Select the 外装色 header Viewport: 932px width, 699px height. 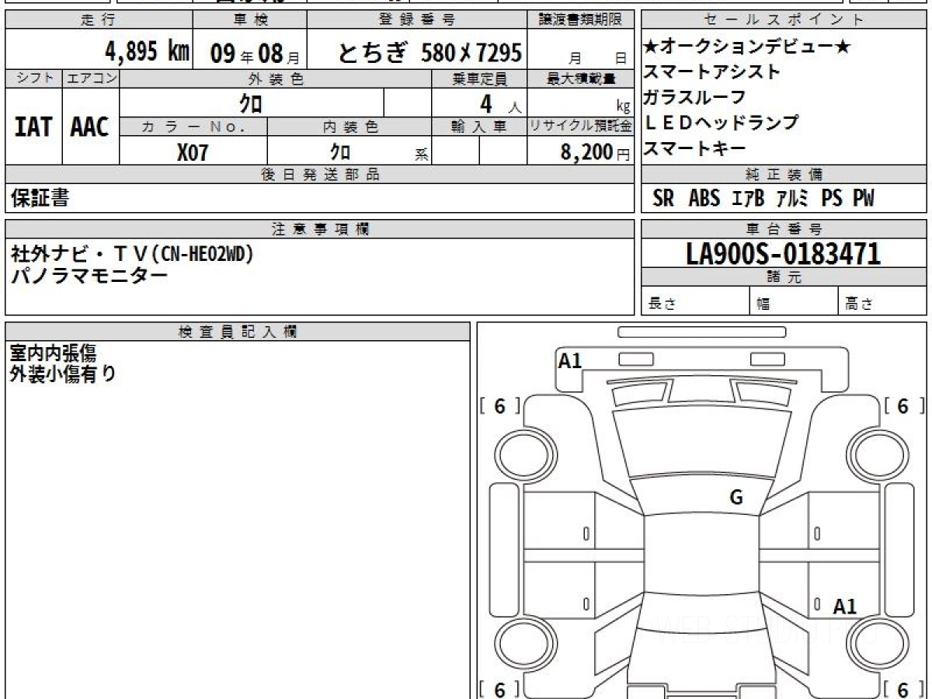[276, 78]
